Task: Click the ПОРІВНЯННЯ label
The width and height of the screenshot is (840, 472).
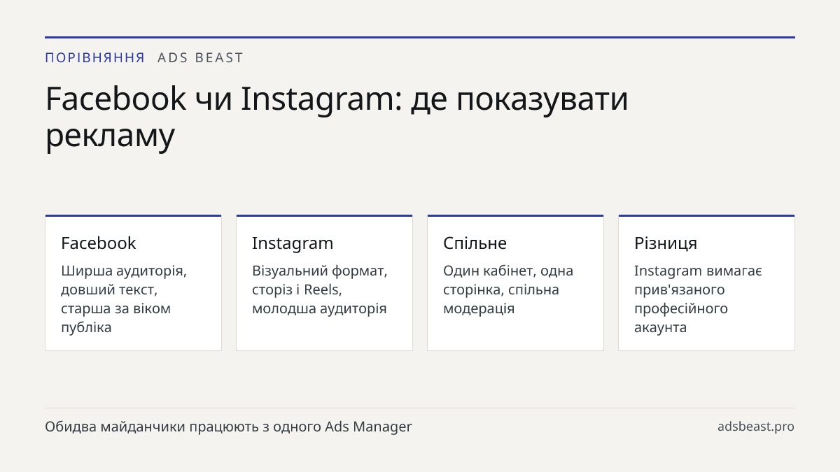Action: click(x=95, y=58)
